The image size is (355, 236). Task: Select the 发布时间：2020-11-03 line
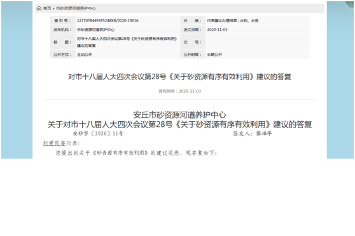tap(179, 91)
